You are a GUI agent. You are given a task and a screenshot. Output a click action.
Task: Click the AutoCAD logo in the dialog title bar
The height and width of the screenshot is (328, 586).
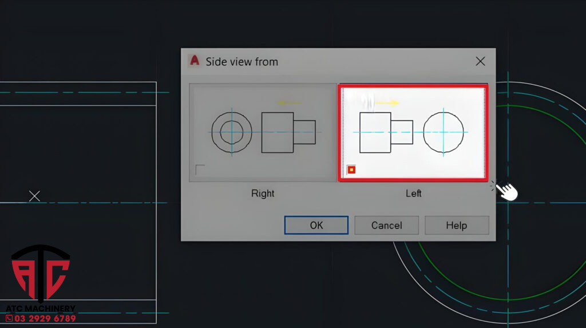[x=195, y=61]
